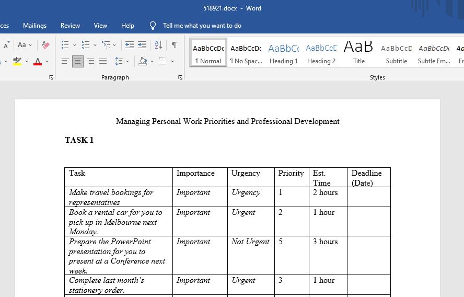Apply the No Spacing style

[x=246, y=52]
